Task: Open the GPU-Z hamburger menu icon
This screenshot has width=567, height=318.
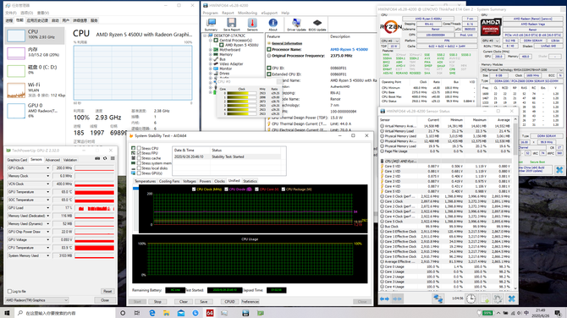Action: point(113,158)
